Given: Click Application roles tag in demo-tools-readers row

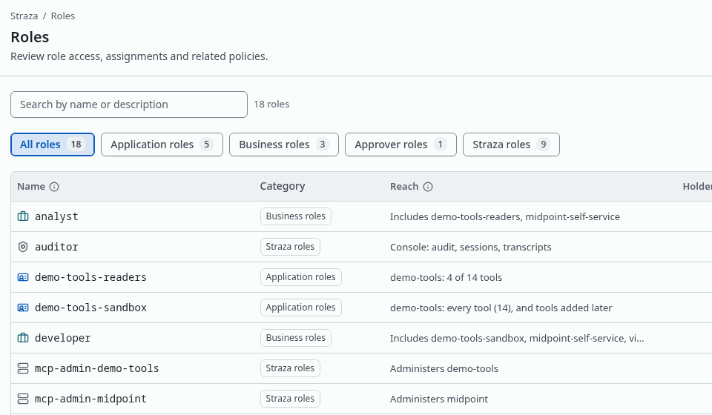Looking at the screenshot, I should pyautogui.click(x=300, y=277).
